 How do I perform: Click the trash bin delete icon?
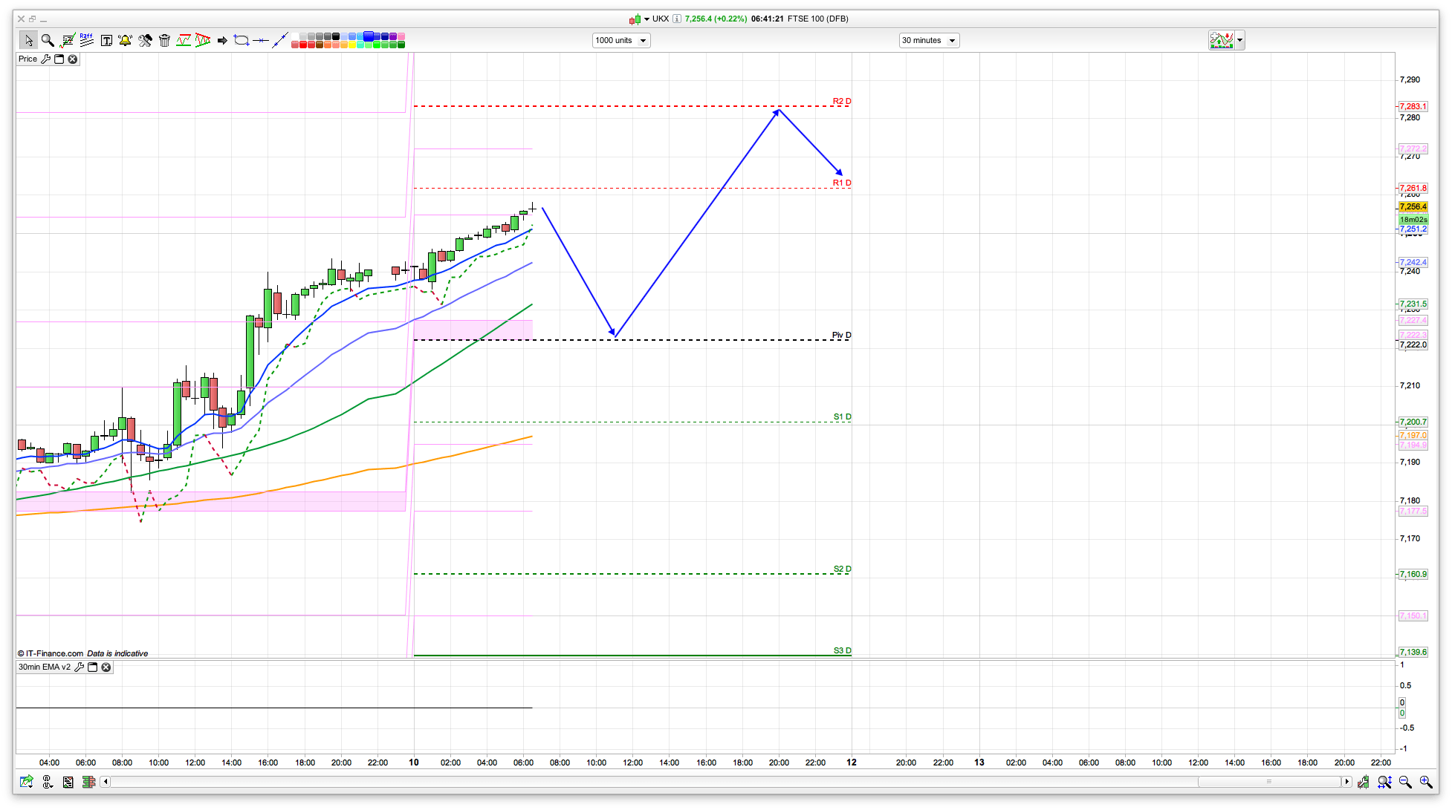[165, 40]
